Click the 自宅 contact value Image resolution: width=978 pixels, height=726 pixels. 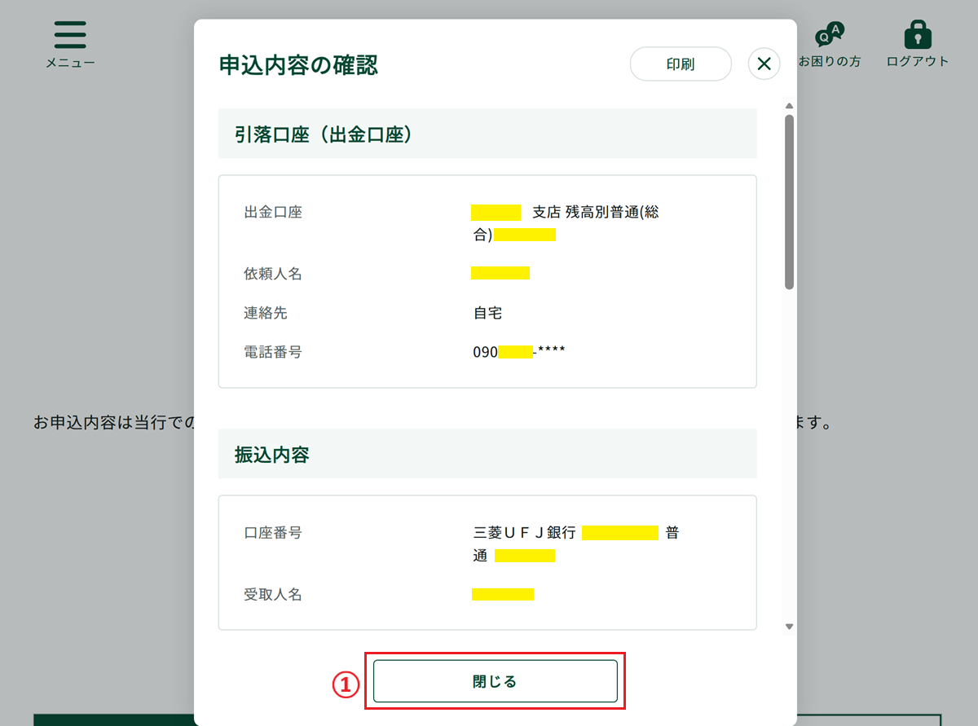[487, 313]
